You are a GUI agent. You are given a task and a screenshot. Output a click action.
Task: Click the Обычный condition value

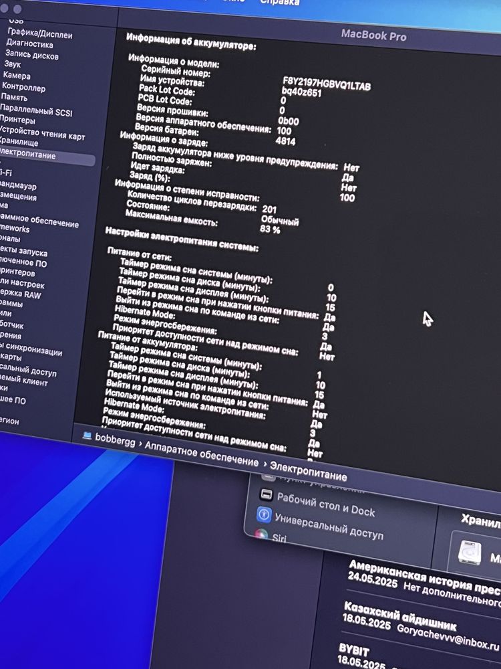280,220
